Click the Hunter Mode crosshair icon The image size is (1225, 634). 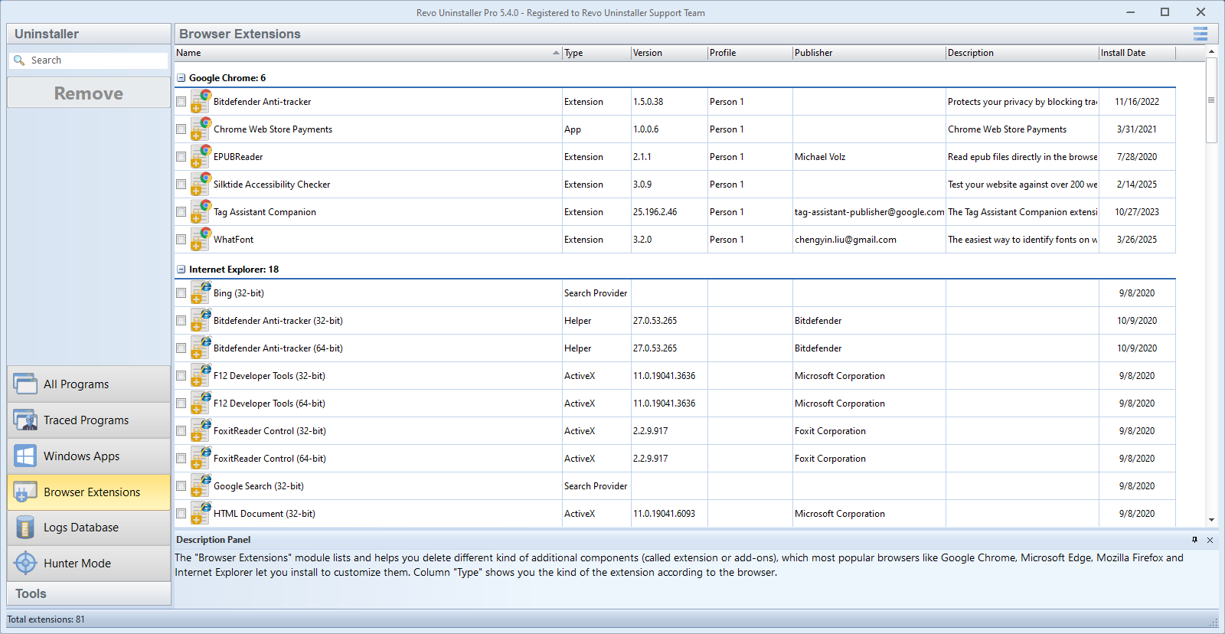point(24,563)
